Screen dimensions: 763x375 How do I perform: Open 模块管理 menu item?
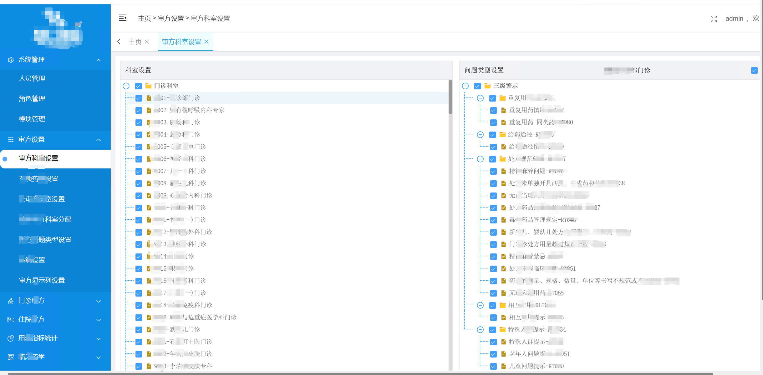tap(32, 119)
